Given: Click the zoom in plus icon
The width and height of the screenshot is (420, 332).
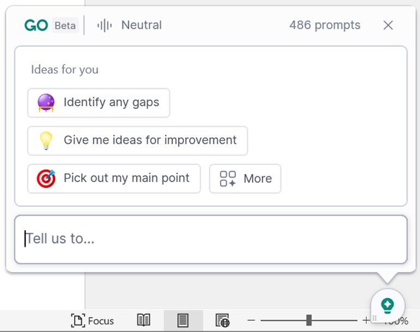Looking at the screenshot, I should point(366,321).
